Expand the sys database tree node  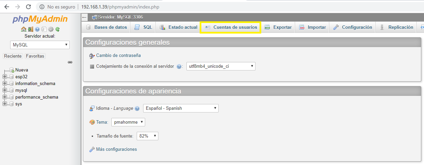click(4, 104)
